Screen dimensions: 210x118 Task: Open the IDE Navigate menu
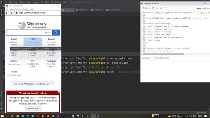pos(22,2)
